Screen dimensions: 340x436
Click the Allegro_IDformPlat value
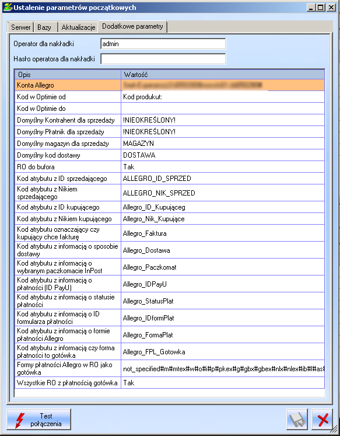223,318
